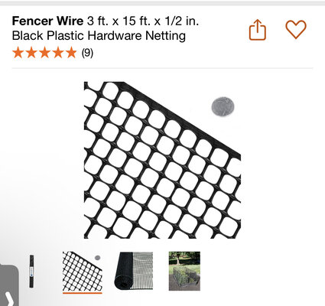
Task: Click the fourth orange rating star
Action: 58,53
